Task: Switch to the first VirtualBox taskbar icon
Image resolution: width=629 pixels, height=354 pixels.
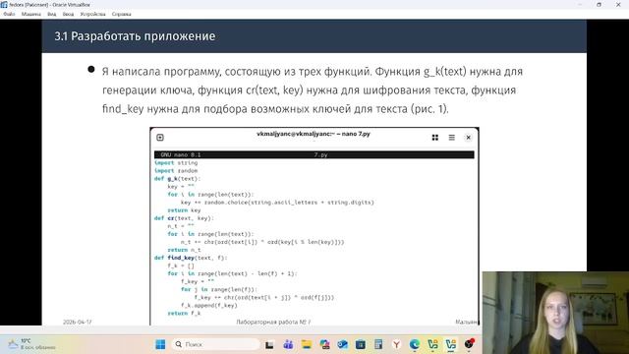Action: (x=432, y=344)
